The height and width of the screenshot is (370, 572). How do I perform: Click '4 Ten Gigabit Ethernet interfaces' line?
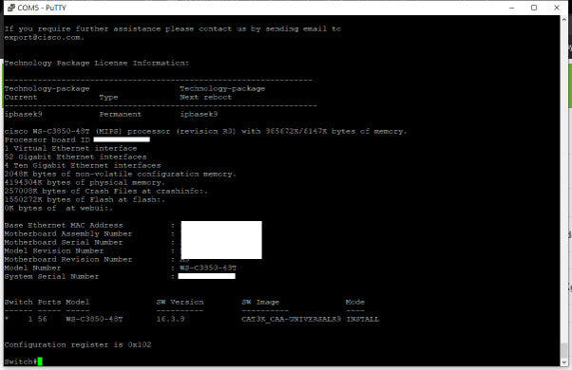[83, 165]
